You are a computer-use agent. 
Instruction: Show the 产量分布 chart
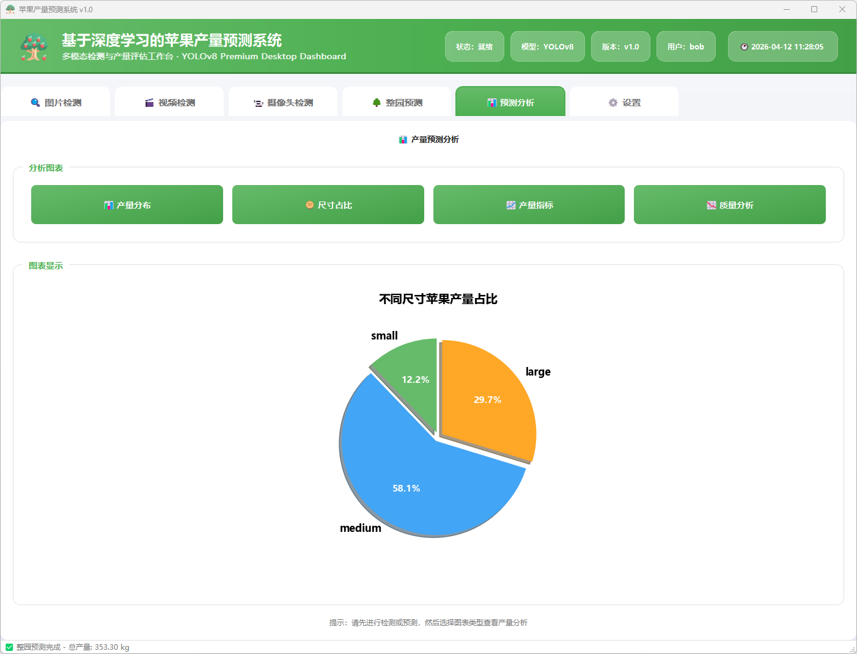(x=127, y=205)
